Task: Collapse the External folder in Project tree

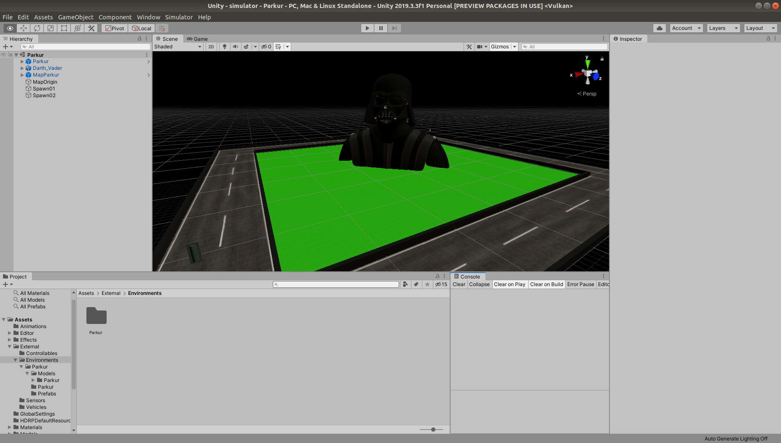Action: point(10,347)
